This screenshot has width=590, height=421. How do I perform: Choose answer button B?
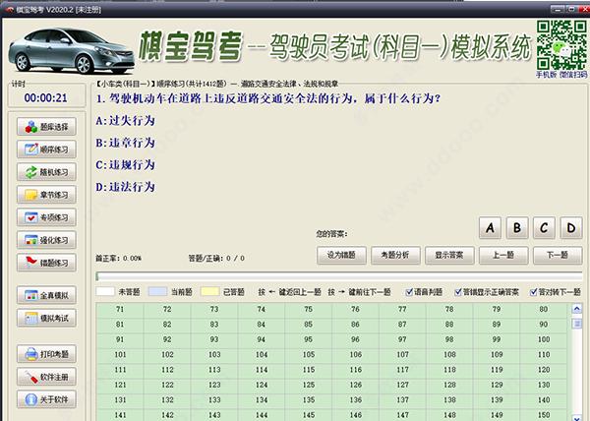tap(516, 228)
